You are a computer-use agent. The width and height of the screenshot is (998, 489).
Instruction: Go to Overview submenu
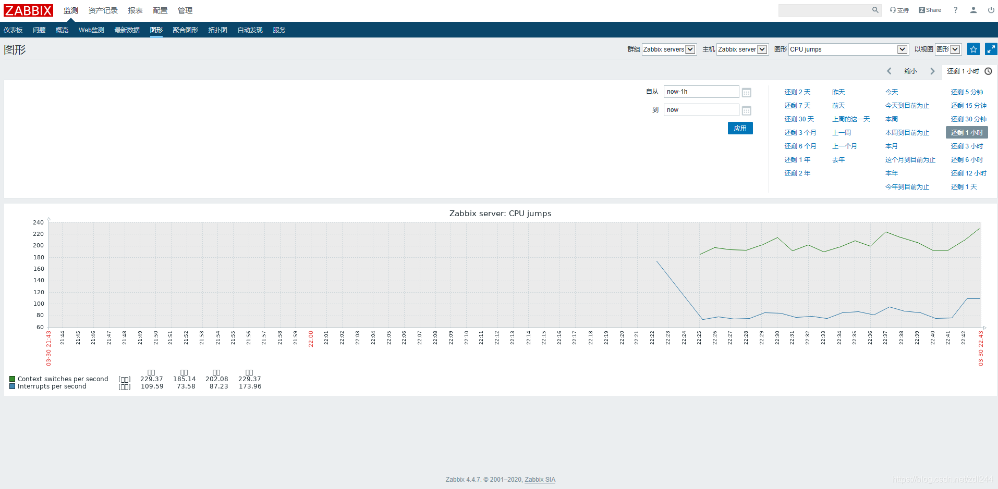click(x=62, y=30)
